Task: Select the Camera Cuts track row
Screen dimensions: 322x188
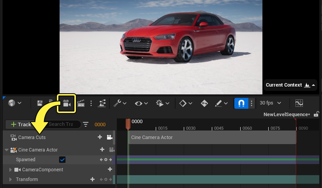Action: coord(58,137)
